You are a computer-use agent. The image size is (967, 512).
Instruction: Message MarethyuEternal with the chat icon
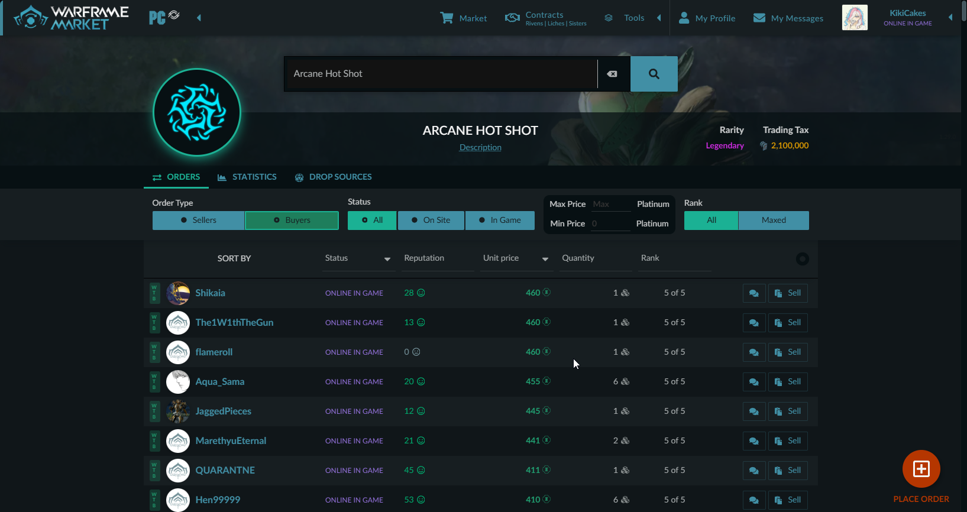[x=754, y=441]
